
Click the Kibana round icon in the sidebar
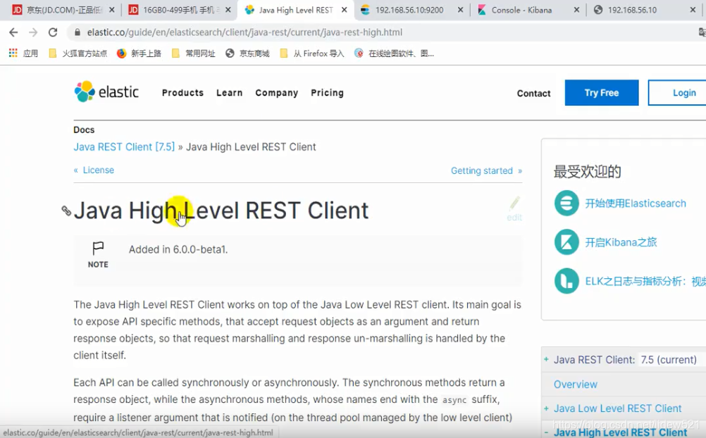point(566,242)
